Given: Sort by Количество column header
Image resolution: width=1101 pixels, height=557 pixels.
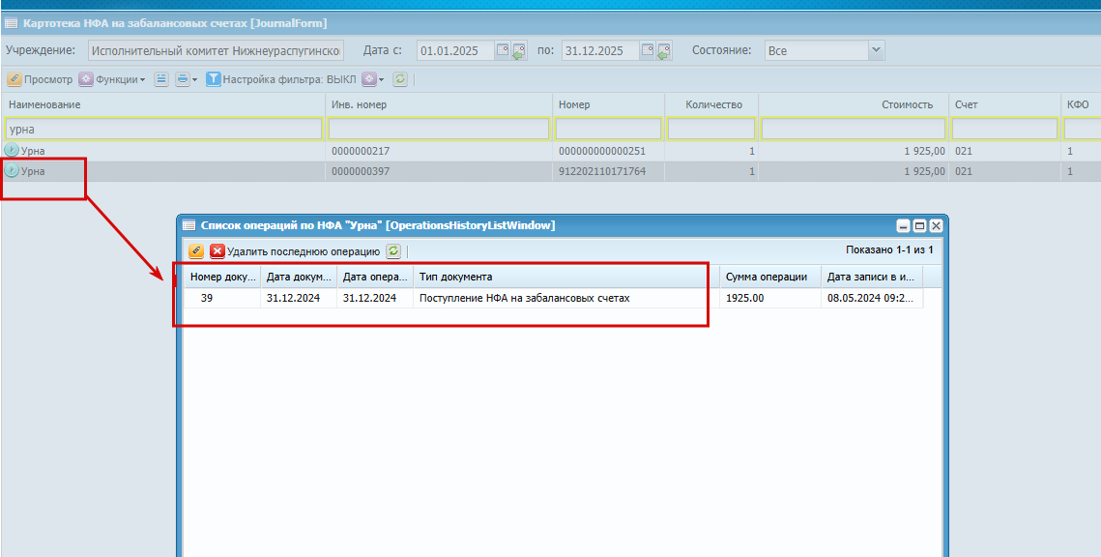Looking at the screenshot, I should (x=711, y=104).
